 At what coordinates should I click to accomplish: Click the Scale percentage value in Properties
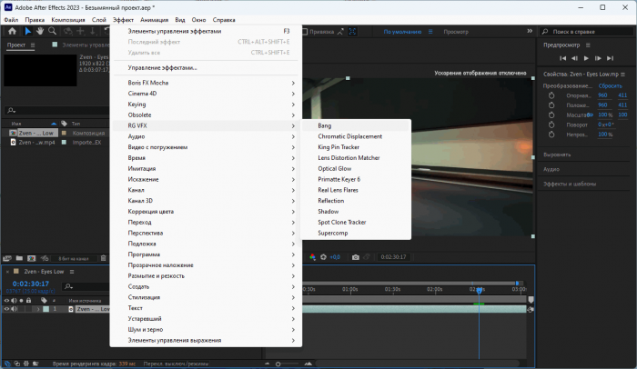(x=604, y=115)
